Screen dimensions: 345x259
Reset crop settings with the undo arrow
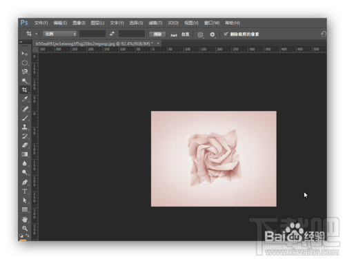(324, 34)
